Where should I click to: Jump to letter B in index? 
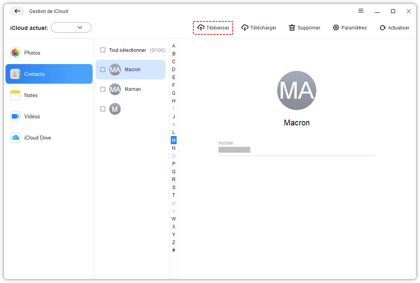(173, 53)
